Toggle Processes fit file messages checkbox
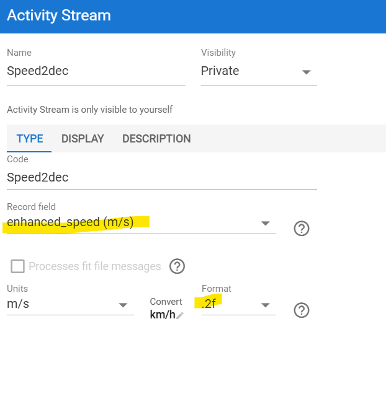Viewport: 386px width, 407px height. click(17, 266)
